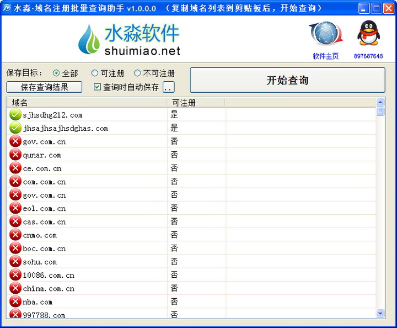Image resolution: width=397 pixels, height=328 pixels.
Task: Open the save path browse '..' button
Action: (x=168, y=87)
